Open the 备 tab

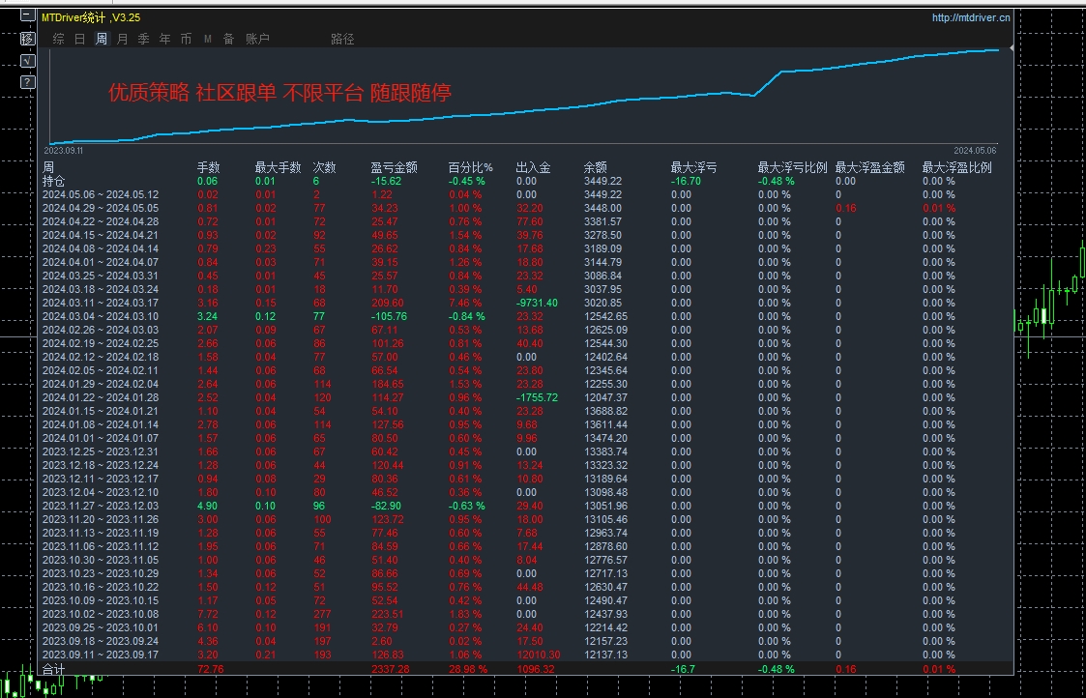pos(228,39)
